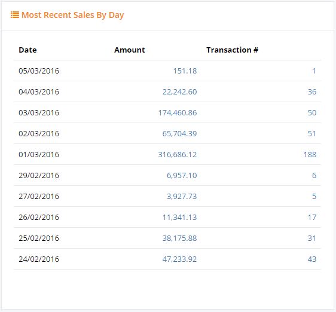
Task: Select the date 25/02/2016
Action: pyautogui.click(x=39, y=238)
